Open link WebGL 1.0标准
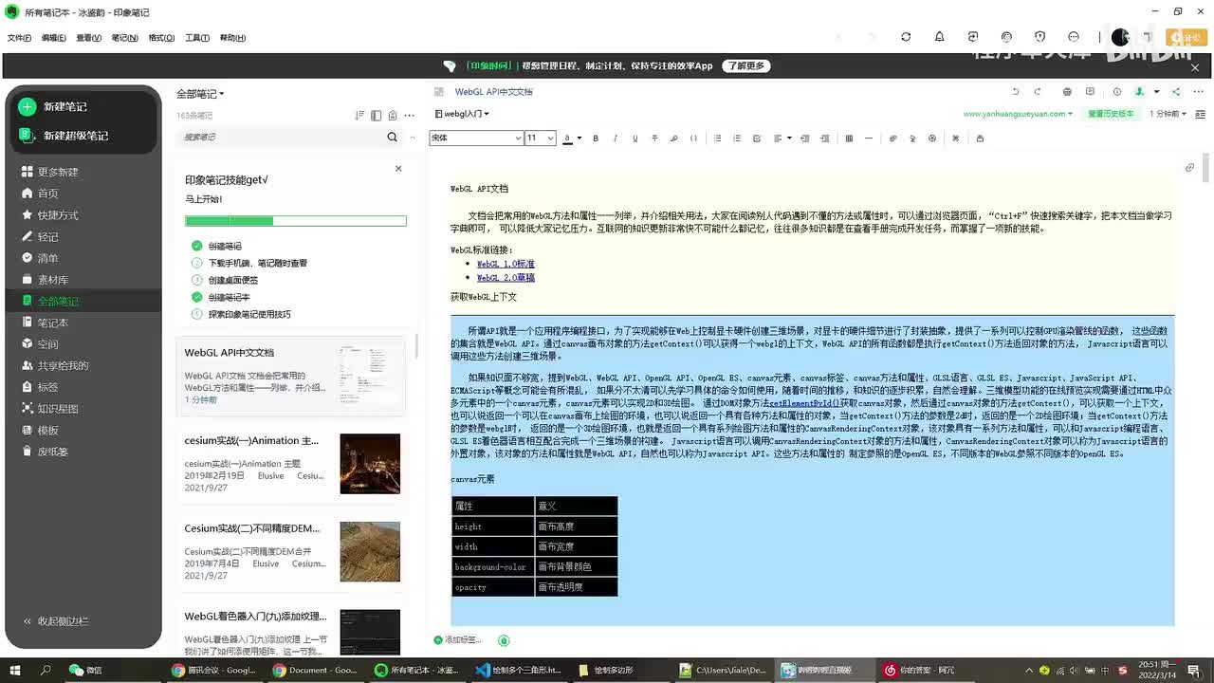Viewport: 1214px width, 683px height. tap(506, 264)
